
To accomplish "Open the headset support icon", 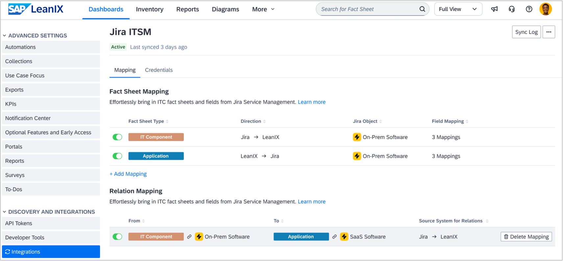I will pyautogui.click(x=512, y=9).
